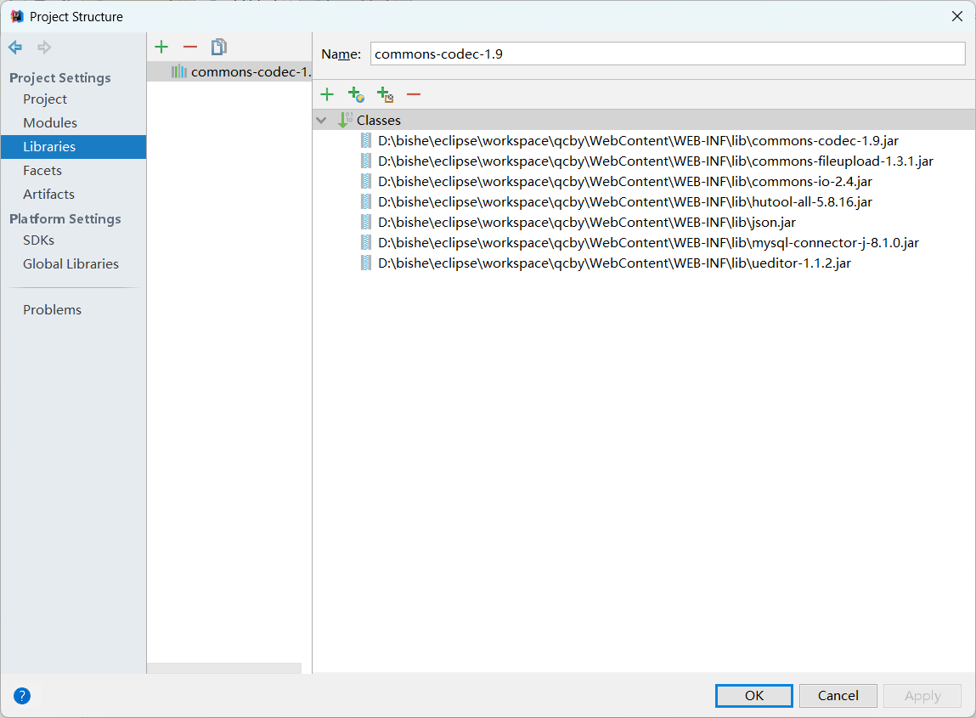Open Artifacts settings page
Image resolution: width=976 pixels, height=718 pixels.
coord(48,194)
